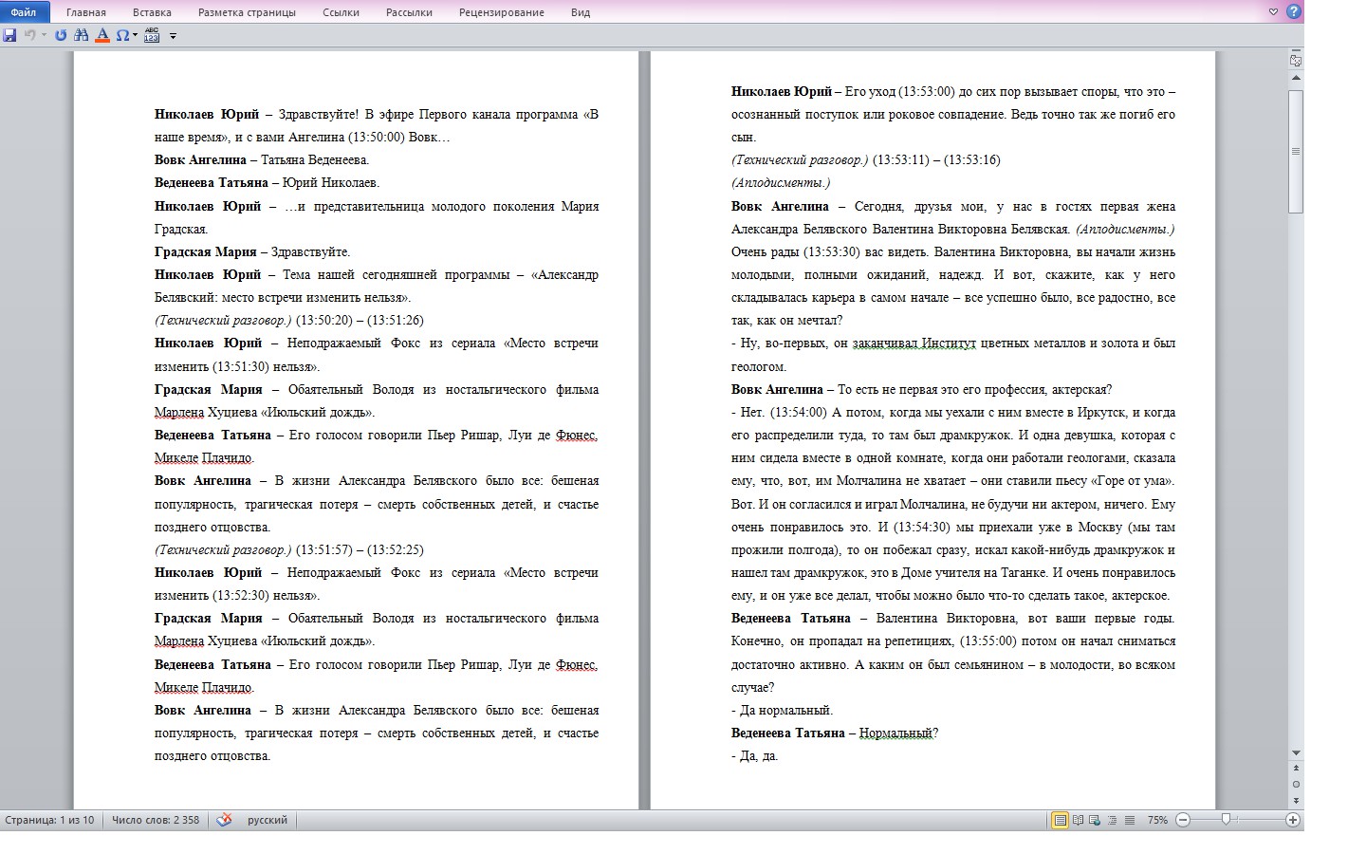Open word count from Число слов: 2 358
This screenshot has width=1366, height=854.
(x=156, y=820)
